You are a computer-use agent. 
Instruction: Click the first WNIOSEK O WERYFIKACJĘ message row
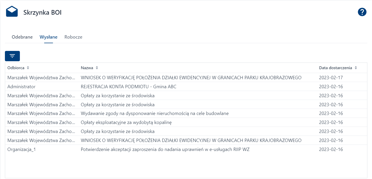point(191,77)
